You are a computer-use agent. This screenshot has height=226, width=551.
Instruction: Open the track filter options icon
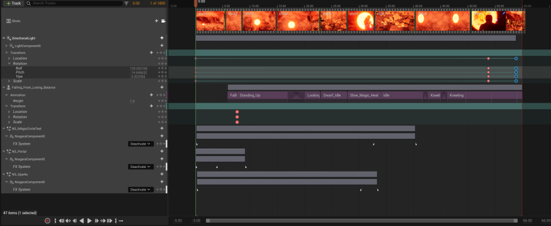point(126,3)
